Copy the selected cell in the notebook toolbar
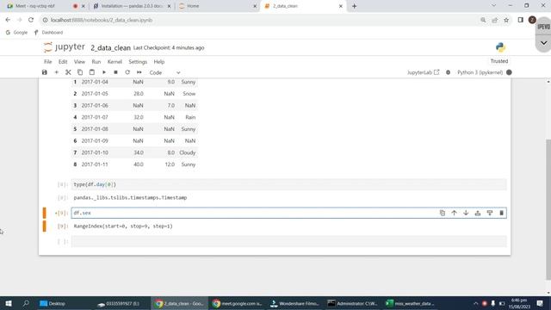The height and width of the screenshot is (310, 551). point(80,72)
